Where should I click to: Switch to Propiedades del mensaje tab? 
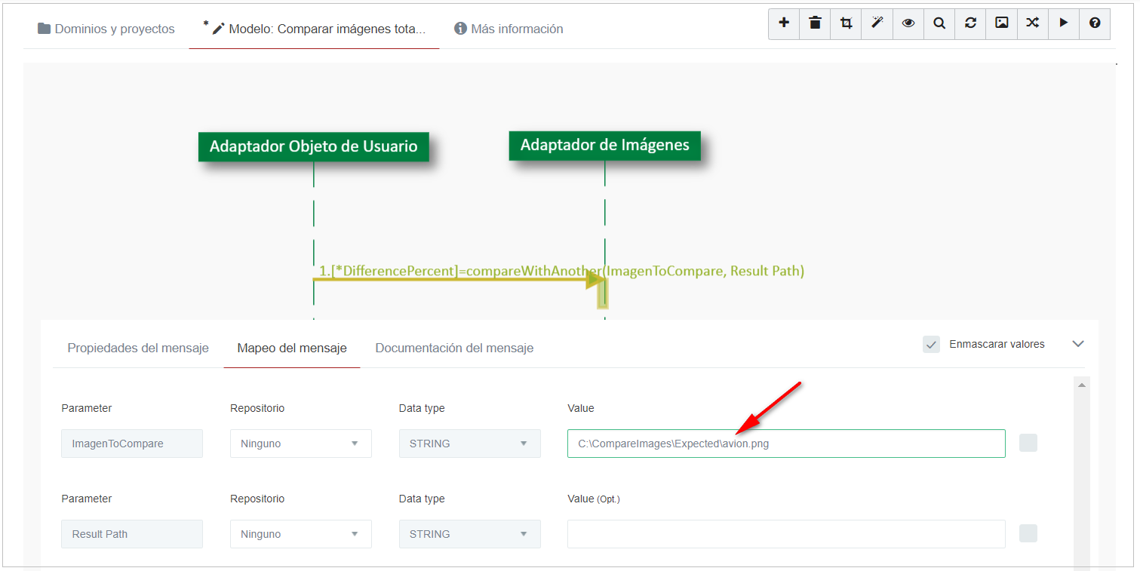[x=138, y=348]
